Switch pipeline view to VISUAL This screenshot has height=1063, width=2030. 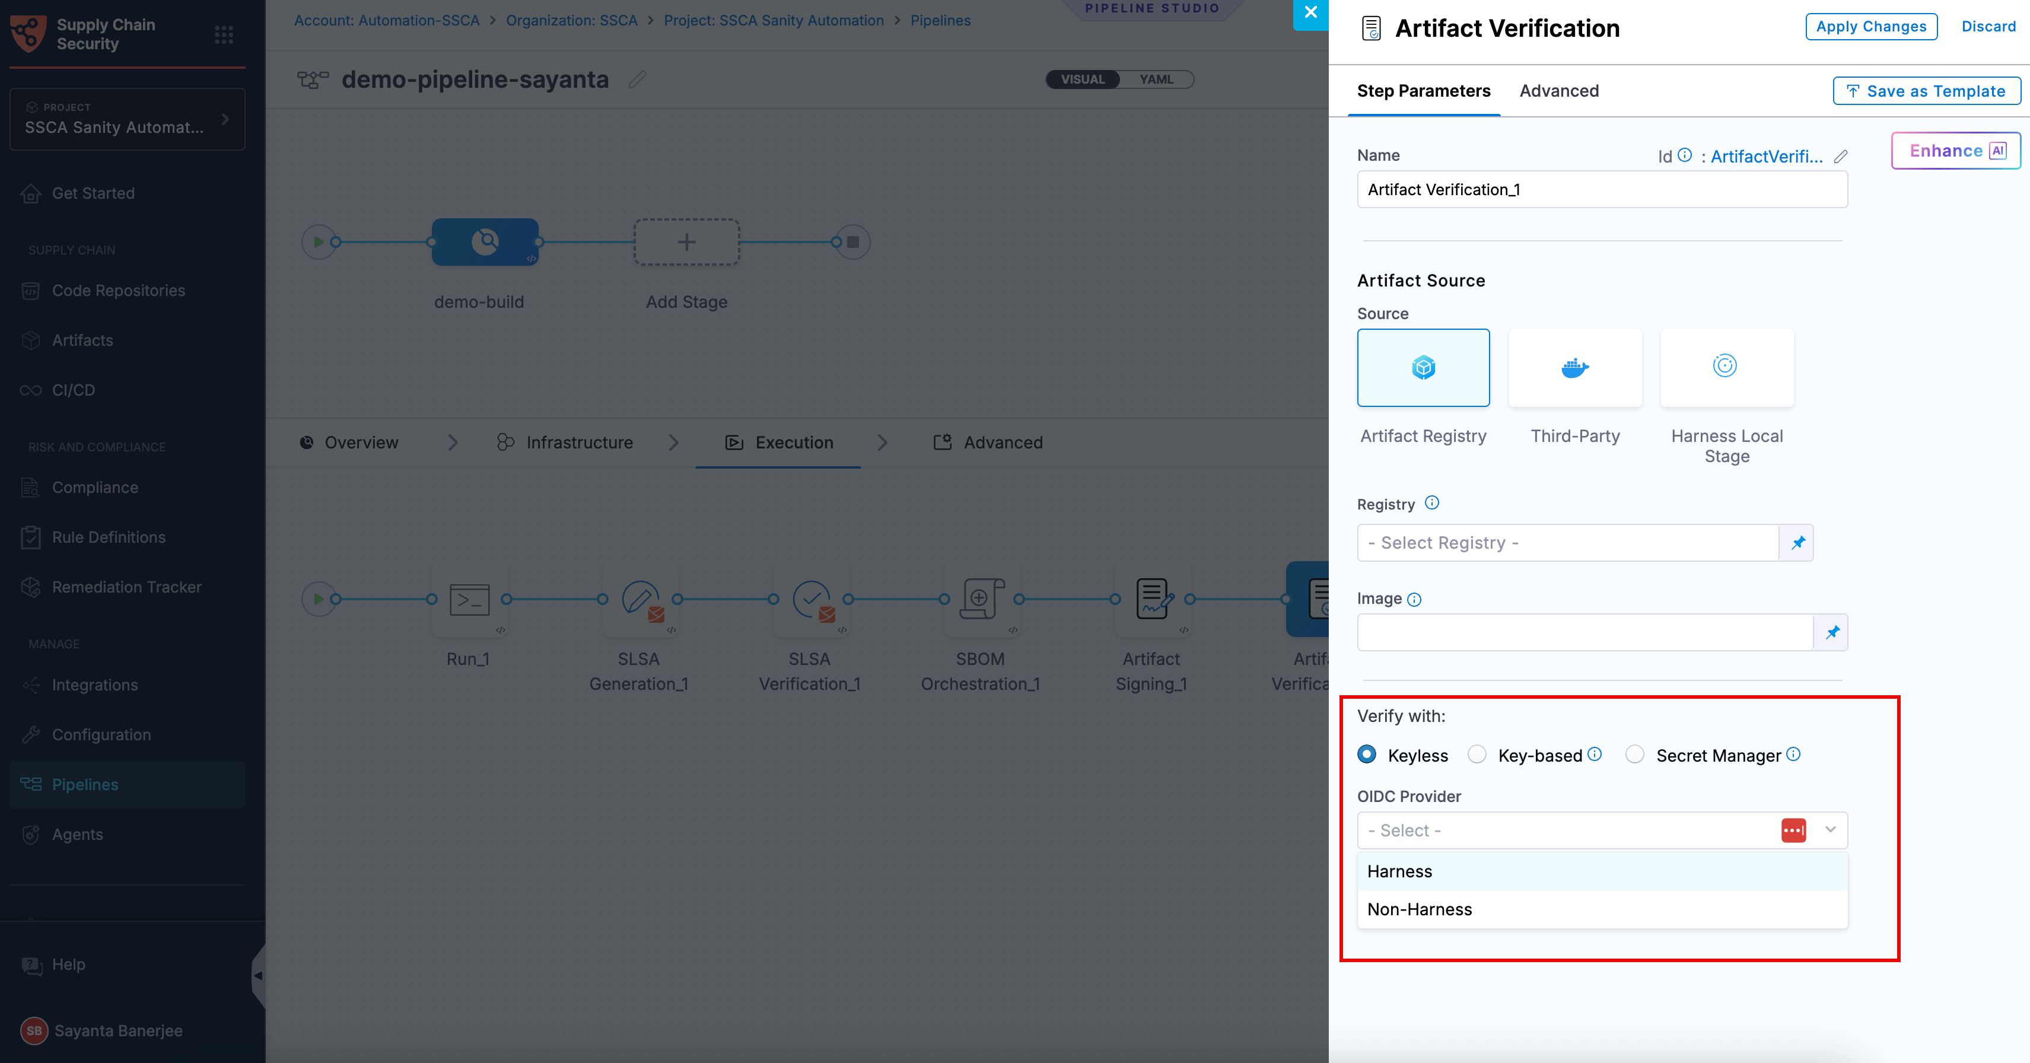(1082, 79)
